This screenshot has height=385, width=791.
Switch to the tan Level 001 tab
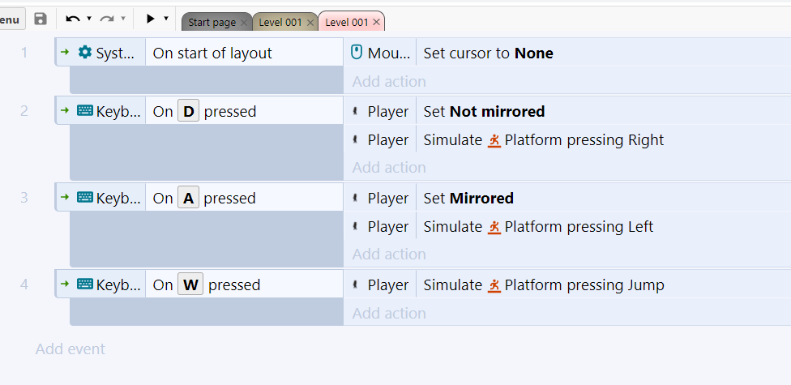click(x=280, y=22)
